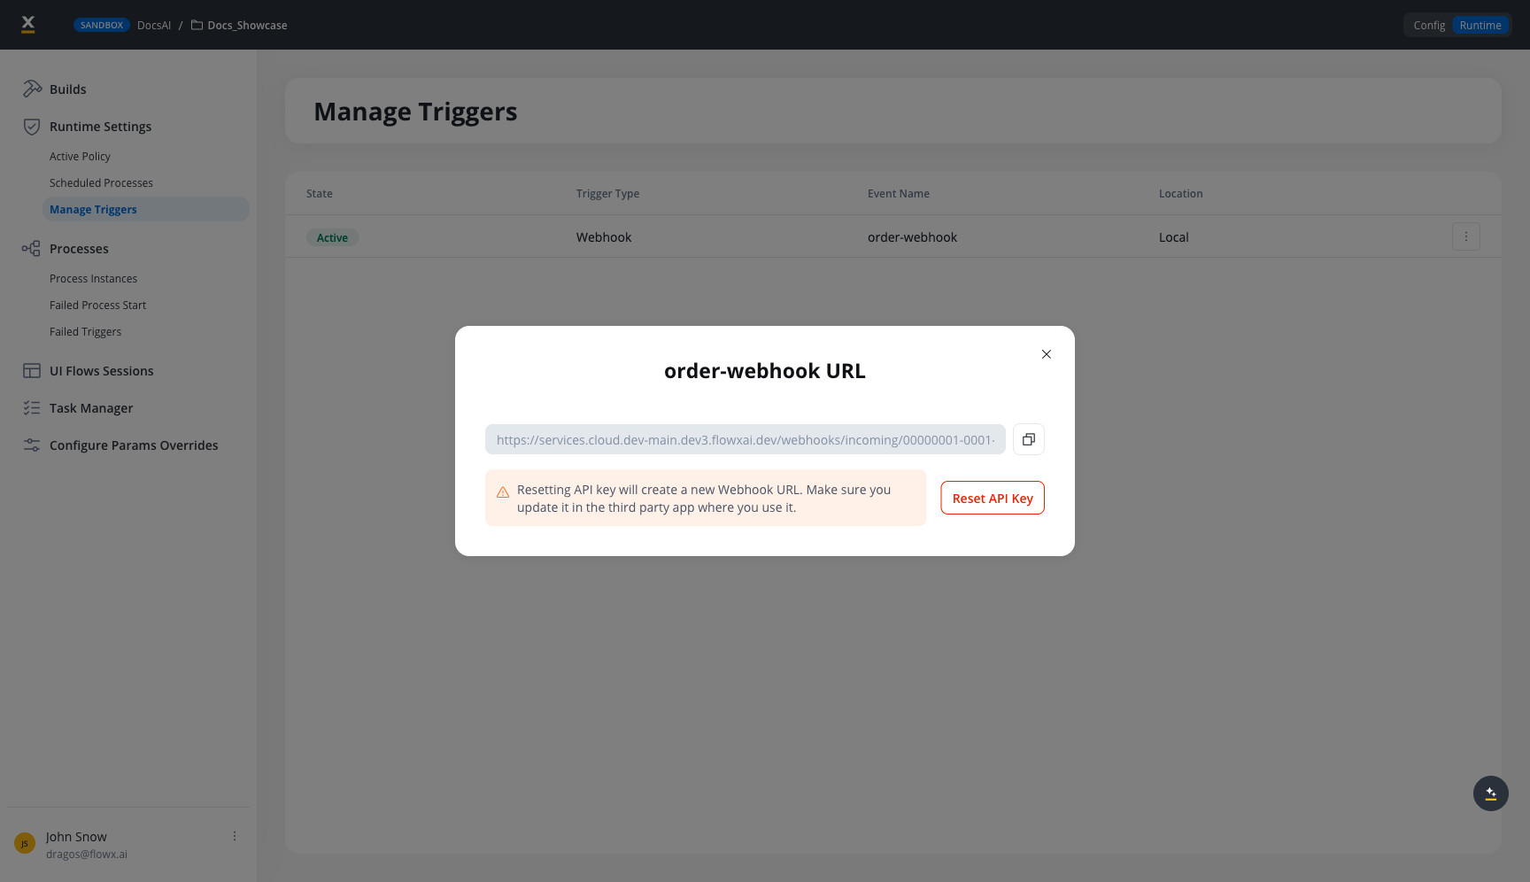
Task: Open Scheduled Processes from the sidebar
Action: (x=101, y=182)
